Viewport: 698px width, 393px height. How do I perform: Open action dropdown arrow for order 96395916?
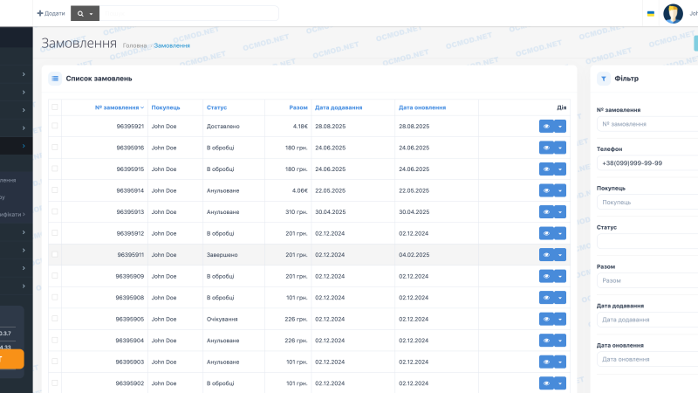[560, 148]
